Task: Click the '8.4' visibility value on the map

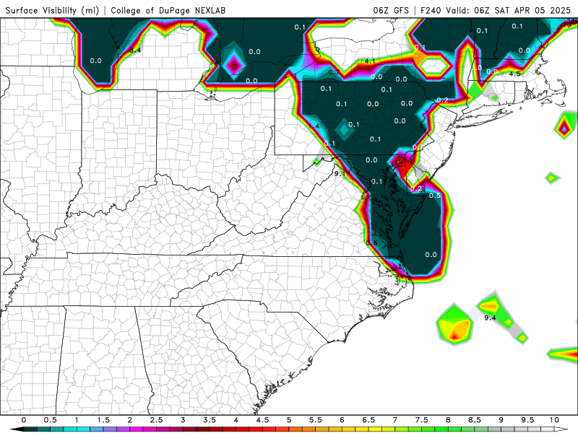Action: point(135,50)
